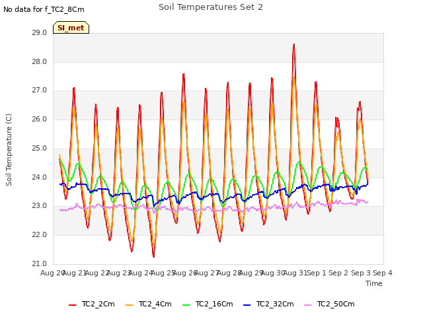Click the 29.0 y-axis tick label
423x317 pixels.
(40, 33)
